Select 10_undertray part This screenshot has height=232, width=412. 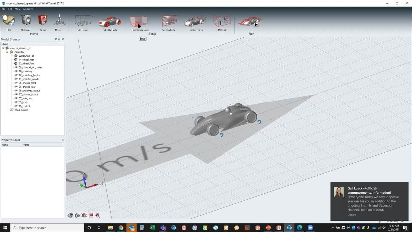25,71
